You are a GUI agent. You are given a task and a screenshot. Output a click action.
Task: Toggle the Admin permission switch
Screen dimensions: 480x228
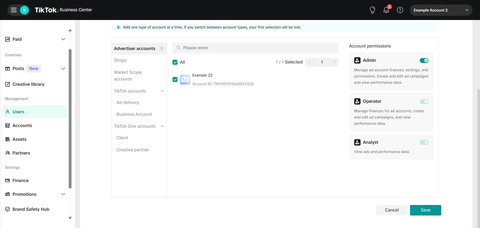pos(424,60)
